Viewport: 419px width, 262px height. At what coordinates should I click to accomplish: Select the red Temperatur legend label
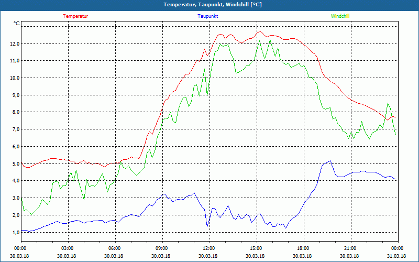[x=75, y=16]
